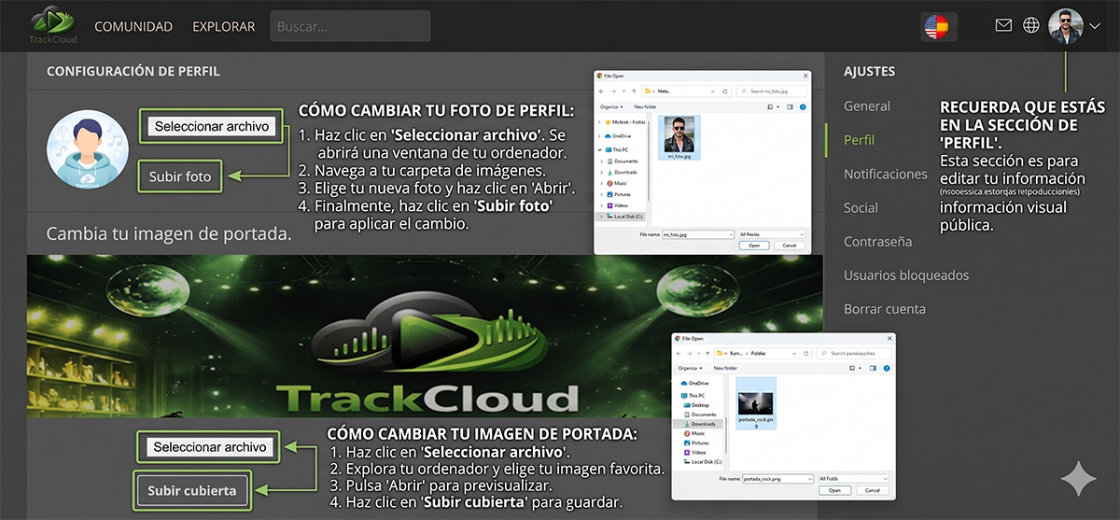1120x520 pixels.
Task: Open the Contraseña settings tab
Action: click(x=877, y=241)
